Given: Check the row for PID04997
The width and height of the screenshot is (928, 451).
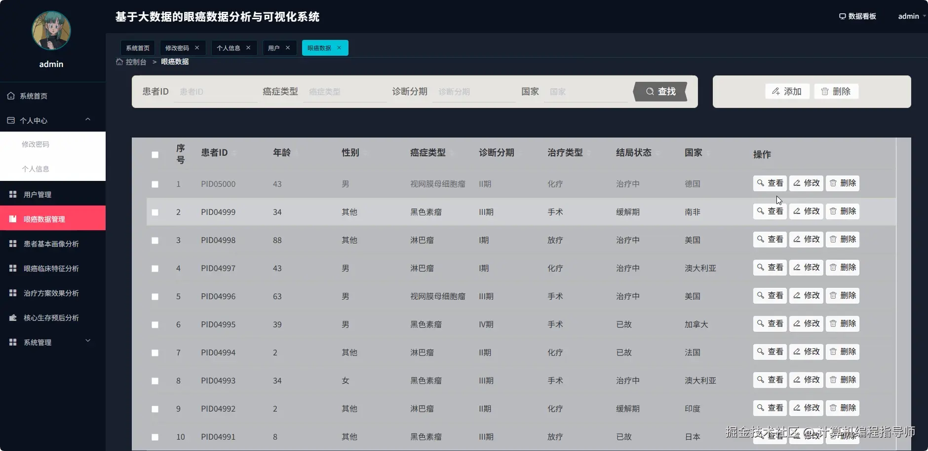Looking at the screenshot, I should [155, 269].
